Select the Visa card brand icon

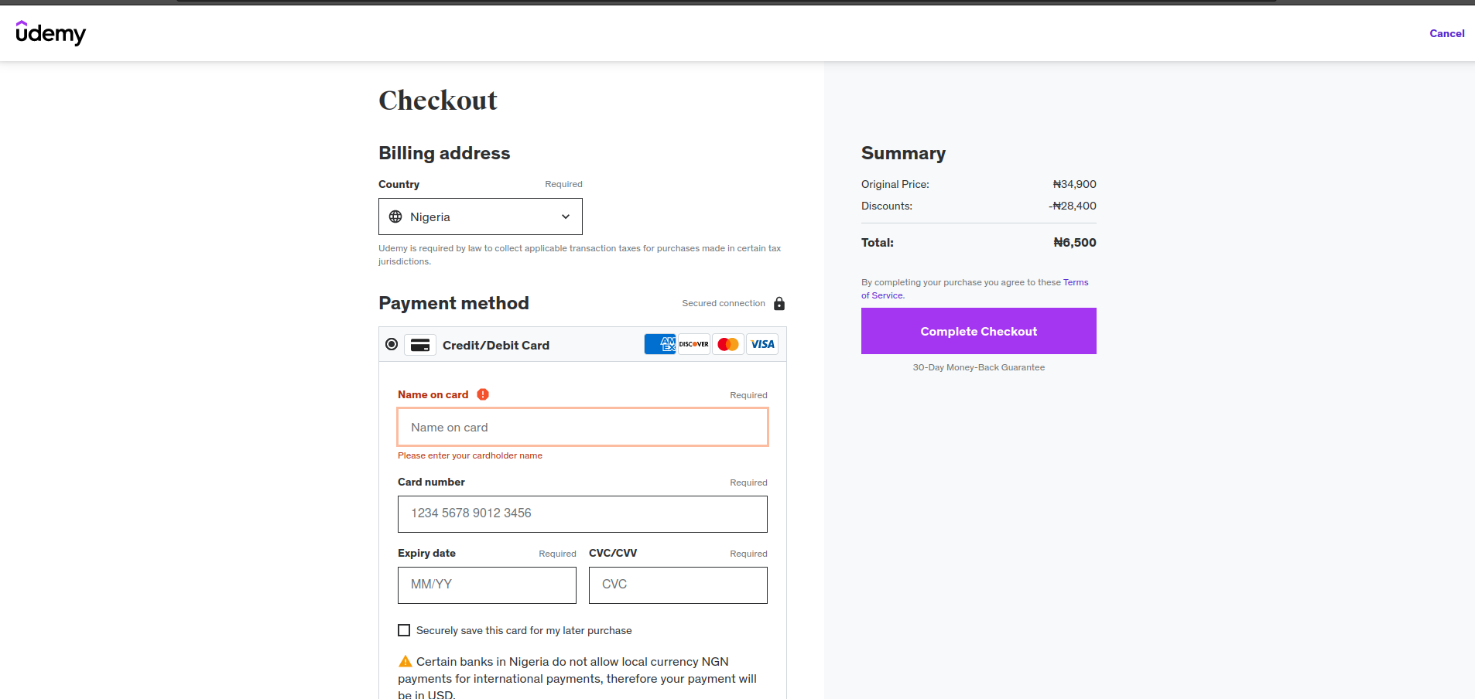point(761,344)
